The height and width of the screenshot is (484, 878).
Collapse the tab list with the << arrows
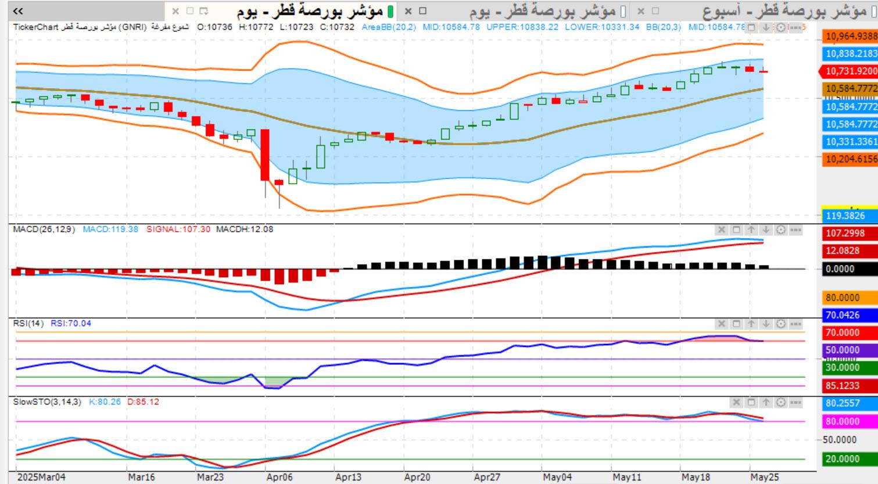tap(18, 11)
